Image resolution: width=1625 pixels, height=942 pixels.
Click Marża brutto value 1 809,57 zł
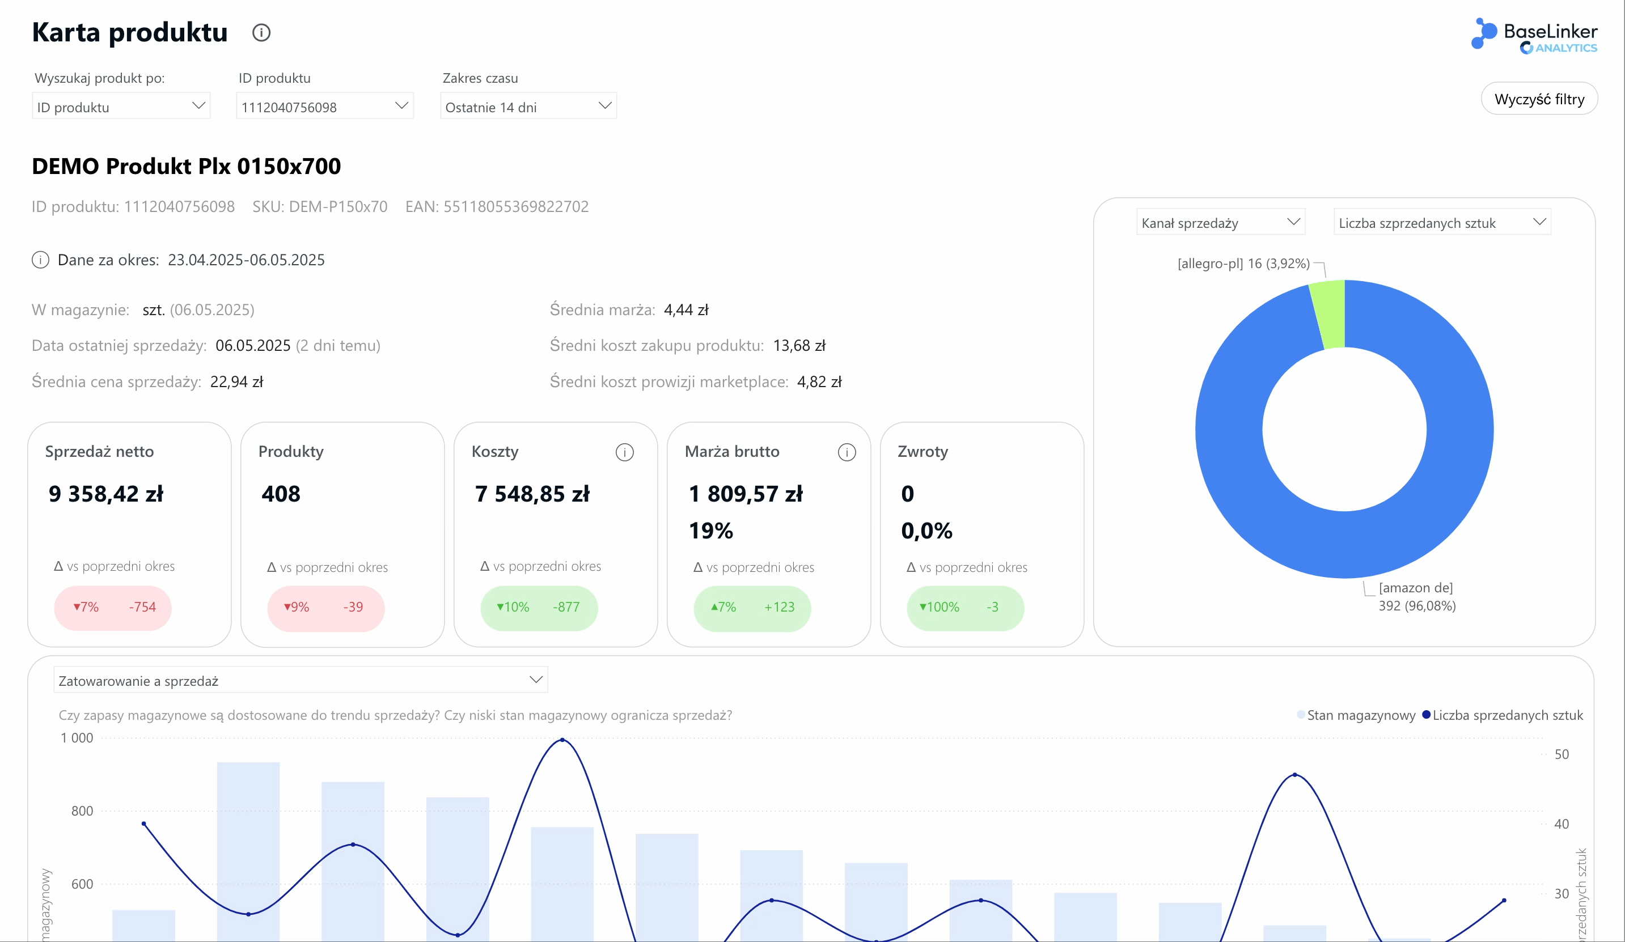(746, 494)
